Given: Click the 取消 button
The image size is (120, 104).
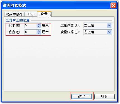Looking at the screenshot, I should 104,96.
